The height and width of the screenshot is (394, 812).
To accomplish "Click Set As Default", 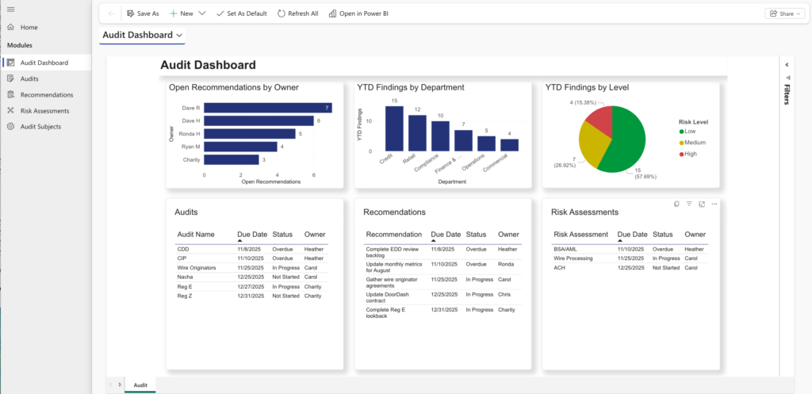I will pyautogui.click(x=241, y=13).
